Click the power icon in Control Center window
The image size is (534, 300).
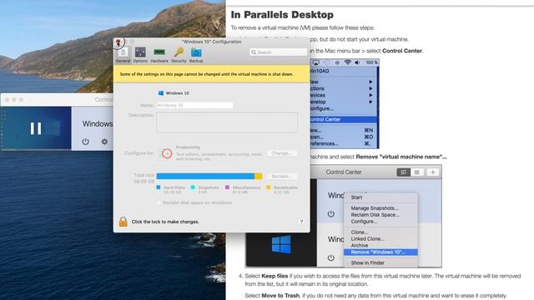[85, 142]
